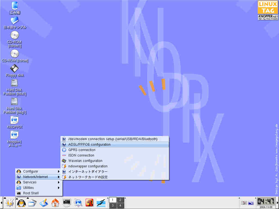This screenshot has width=279, height=209.
Task: Select GPRS connection menu item
Action: coord(115,150)
